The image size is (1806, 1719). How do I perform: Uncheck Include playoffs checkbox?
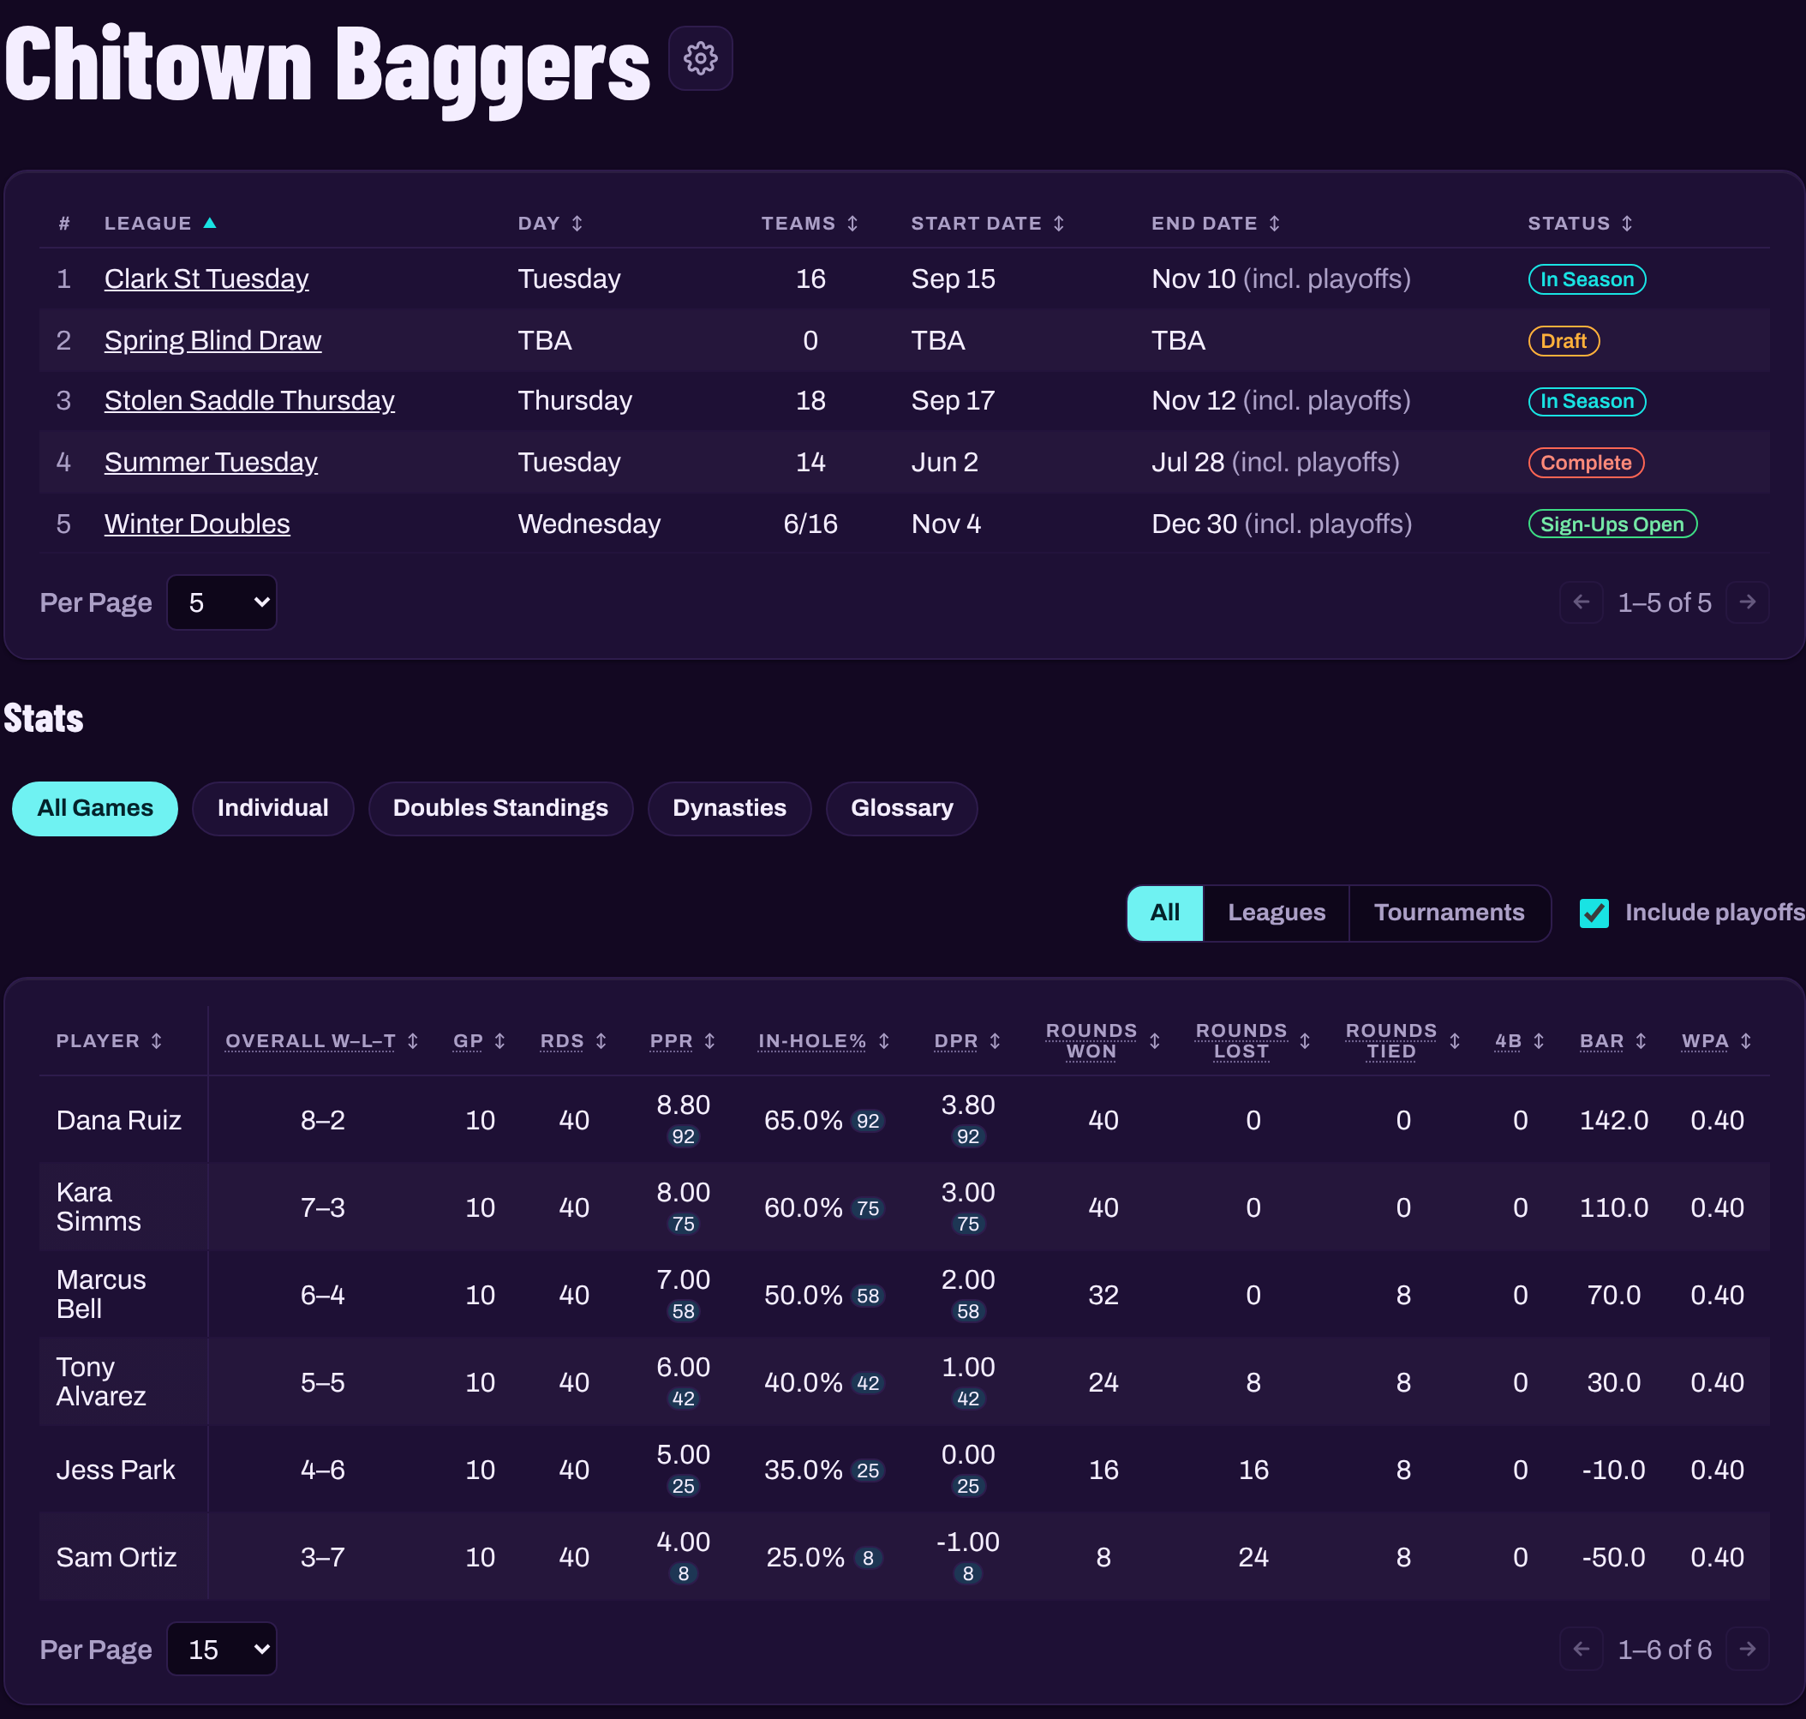click(1594, 913)
